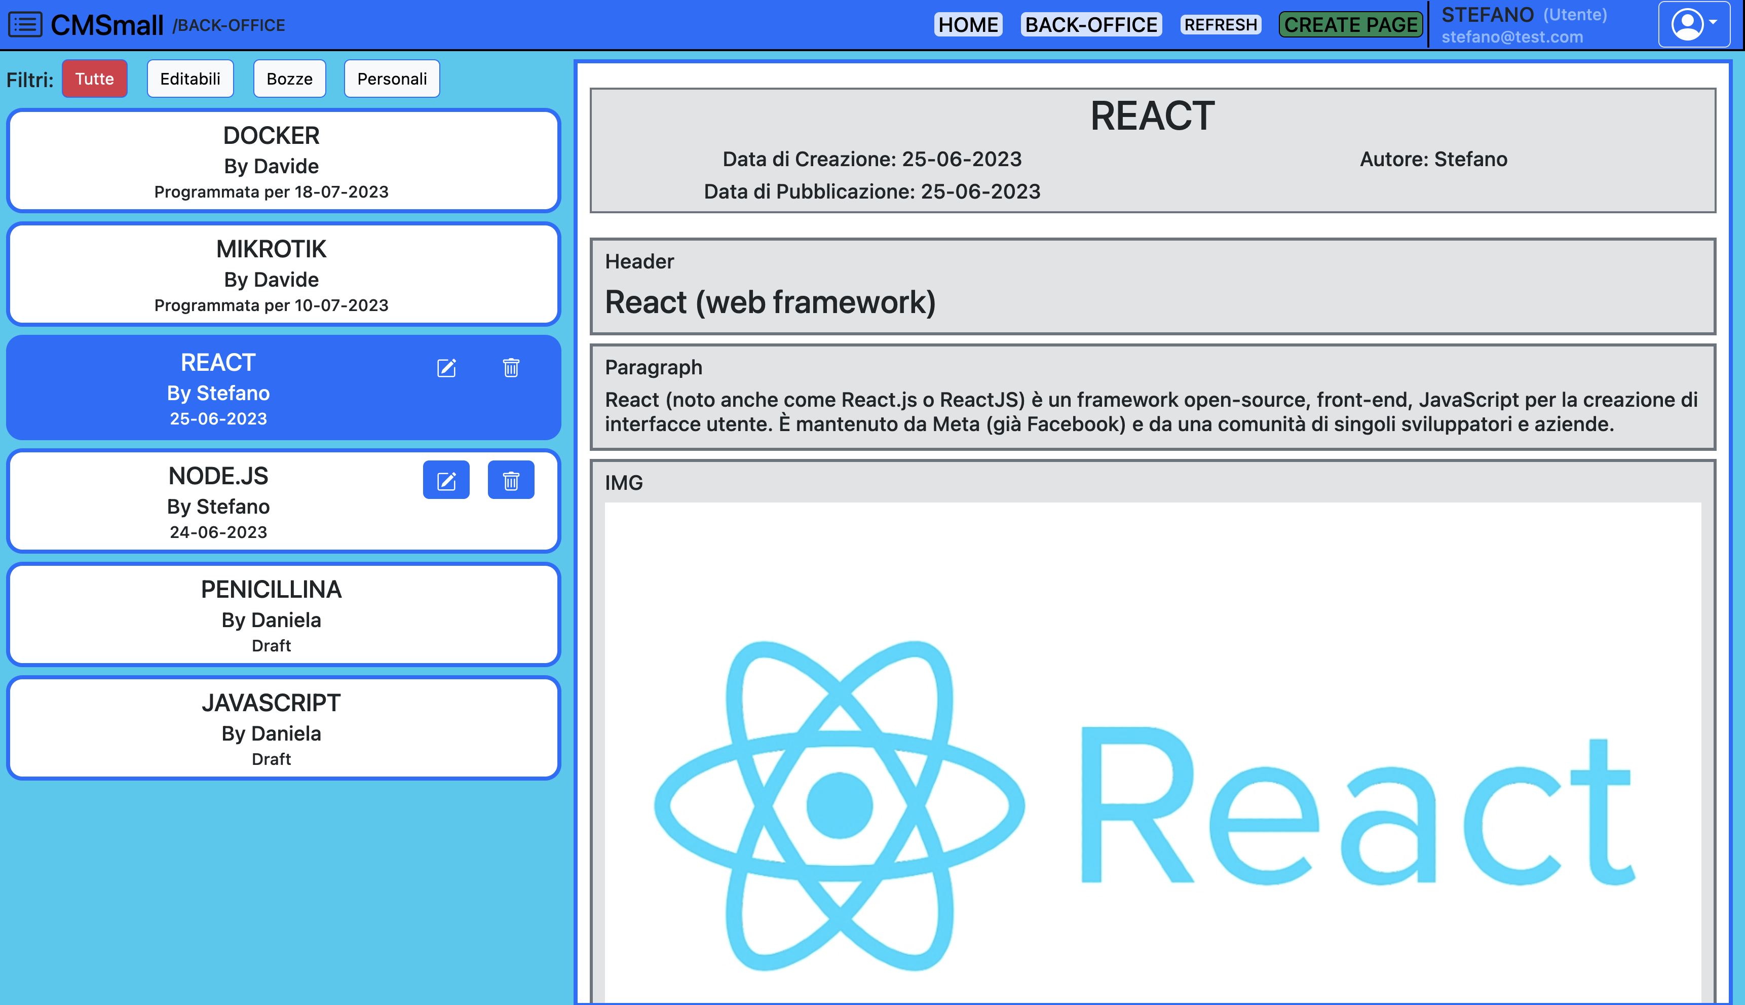1745x1005 pixels.
Task: Click the 'Programmata per 10-07-2023' text
Action: click(x=271, y=305)
